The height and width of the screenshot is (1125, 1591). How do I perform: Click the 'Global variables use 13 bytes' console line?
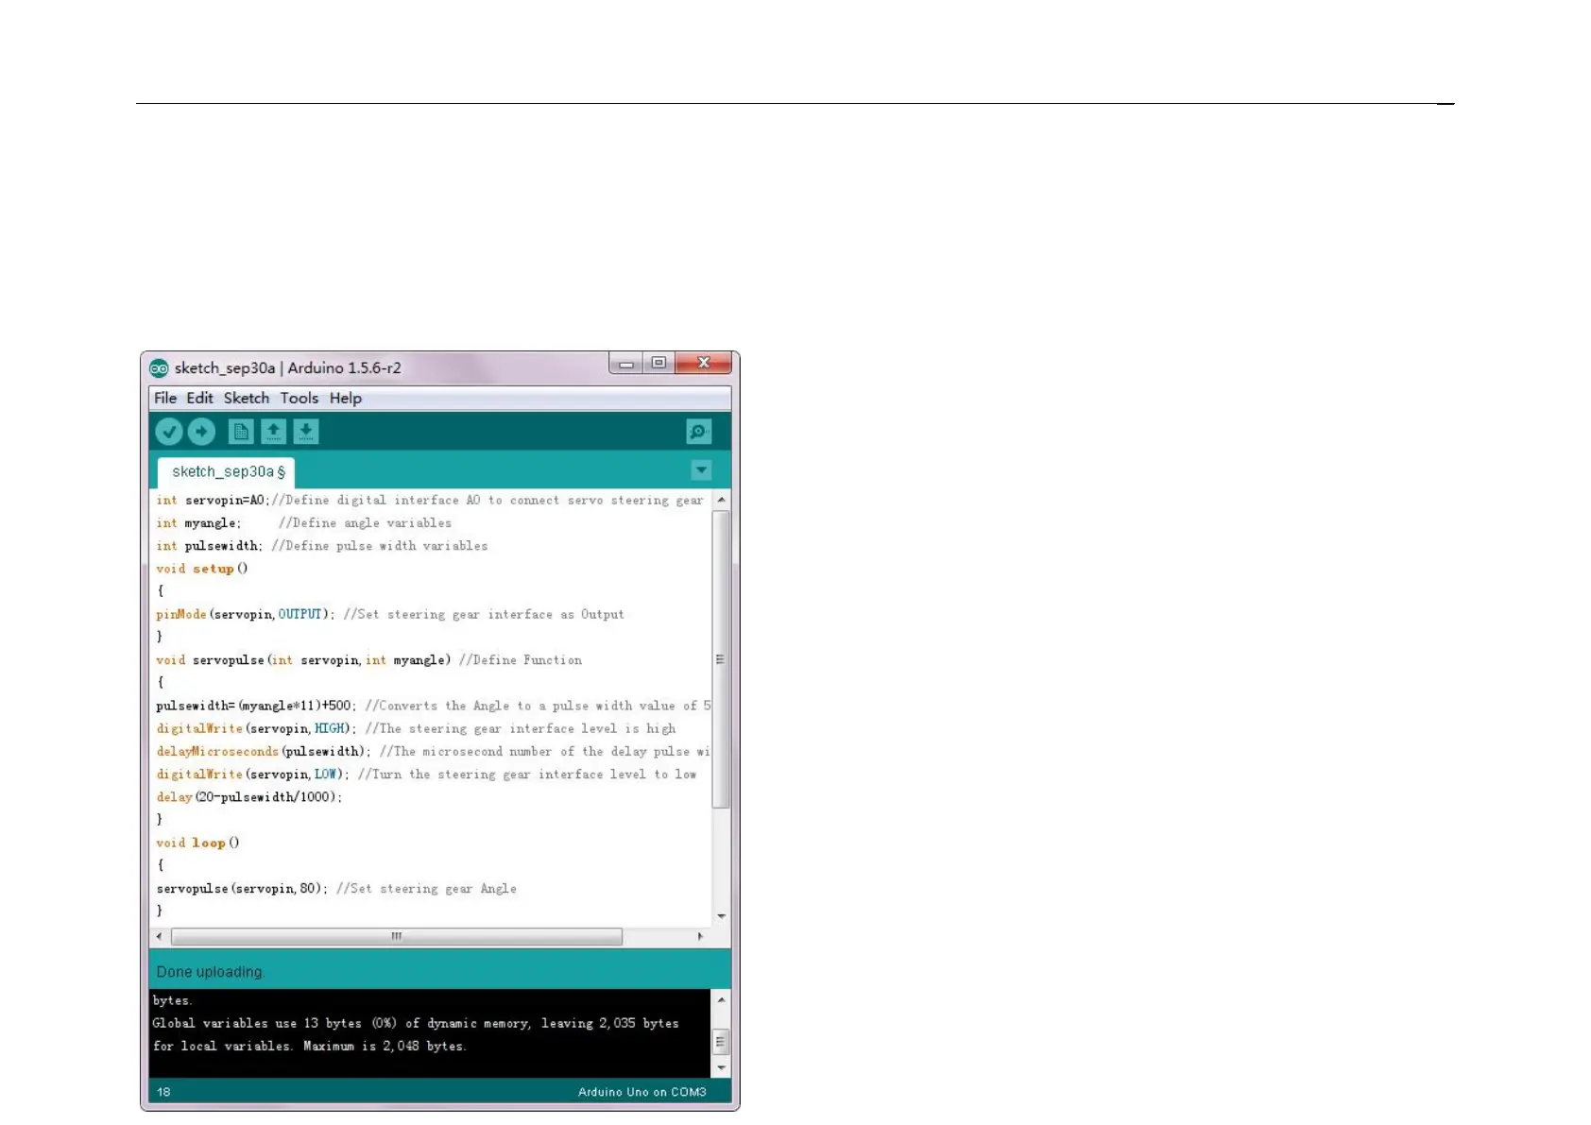(x=416, y=1023)
